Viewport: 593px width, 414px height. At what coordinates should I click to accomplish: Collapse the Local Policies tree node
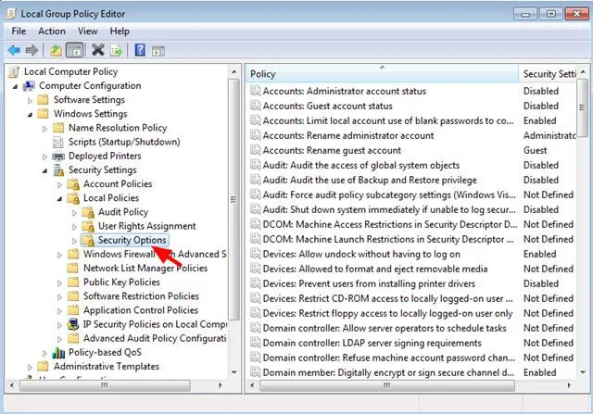59,198
